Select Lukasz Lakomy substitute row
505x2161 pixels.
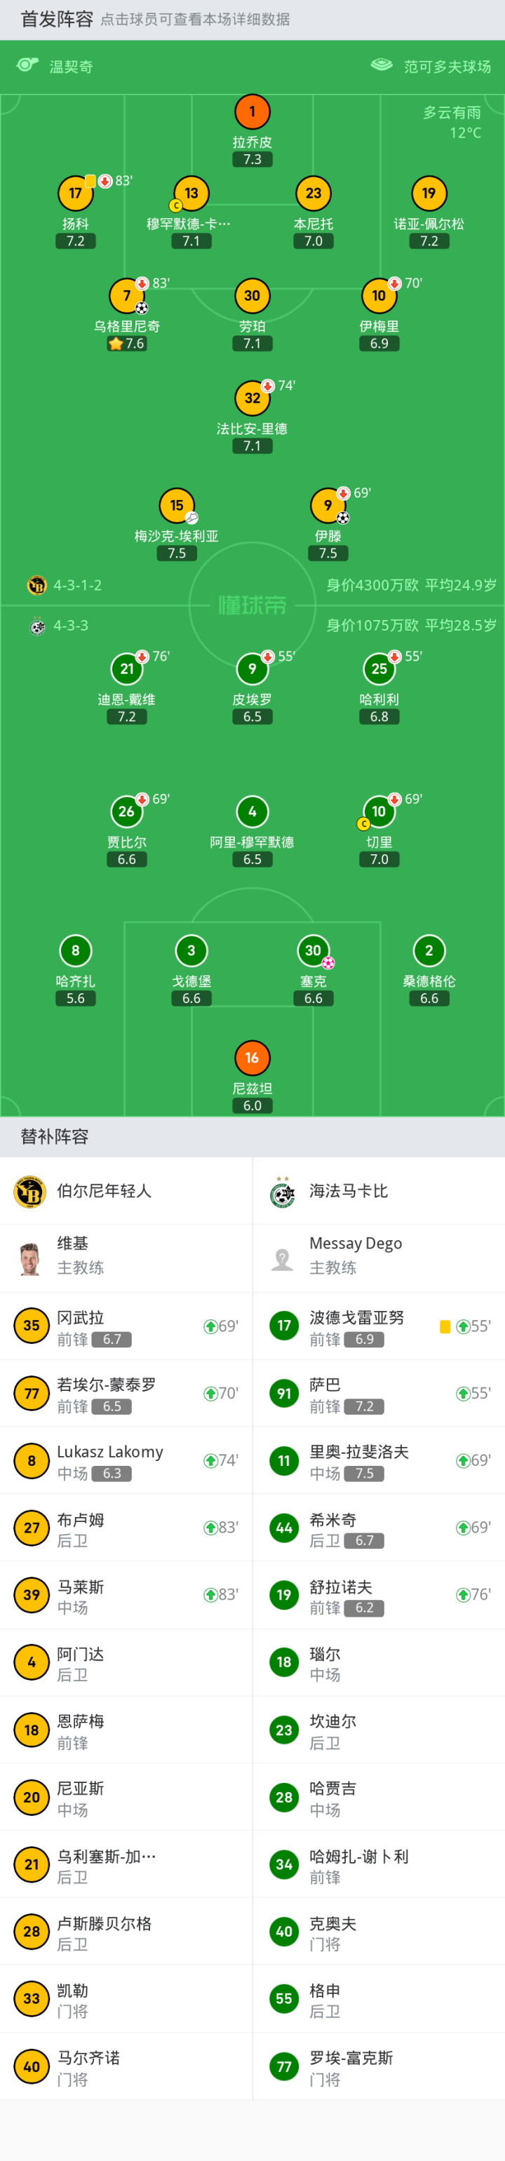coord(126,1460)
